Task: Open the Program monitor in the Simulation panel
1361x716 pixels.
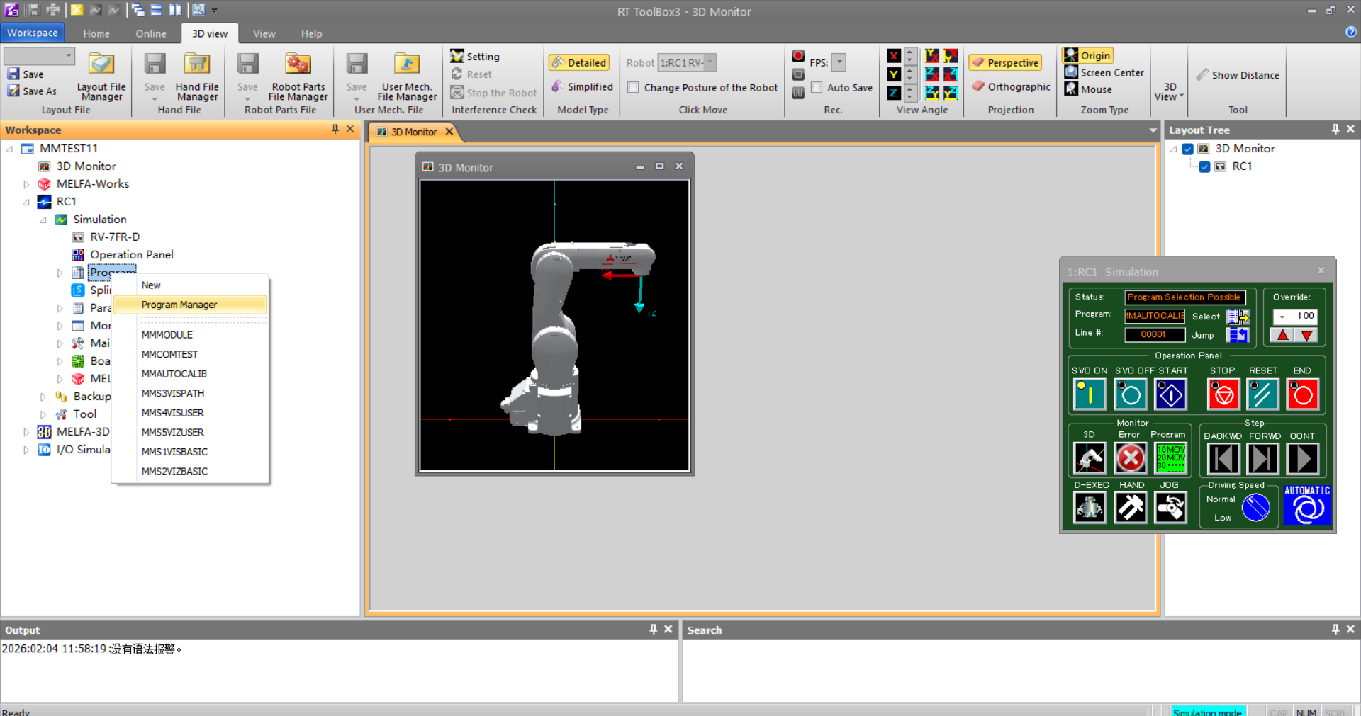Action: coord(1170,458)
